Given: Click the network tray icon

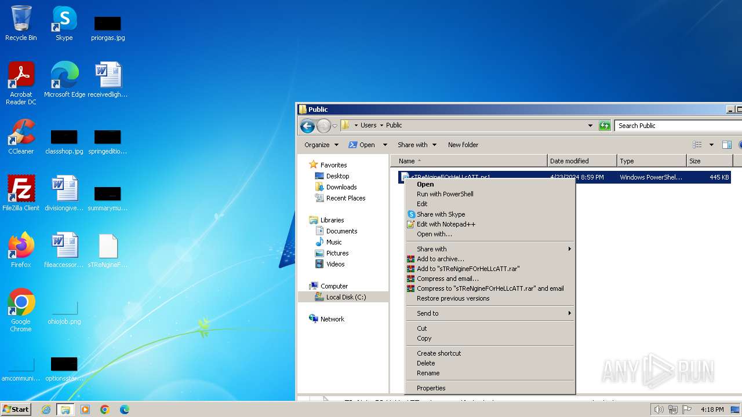Looking at the screenshot, I should [x=673, y=409].
